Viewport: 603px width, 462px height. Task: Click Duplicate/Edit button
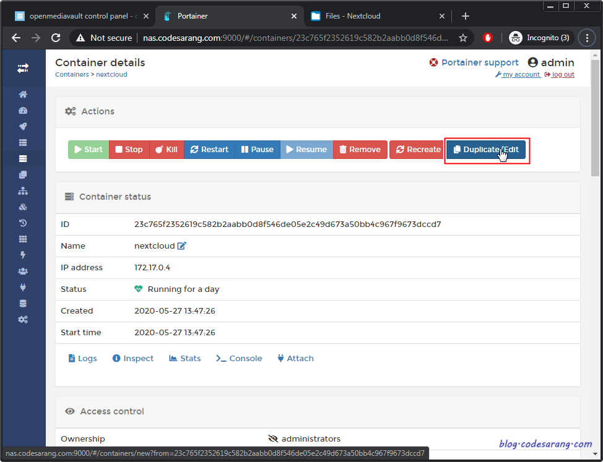click(486, 150)
